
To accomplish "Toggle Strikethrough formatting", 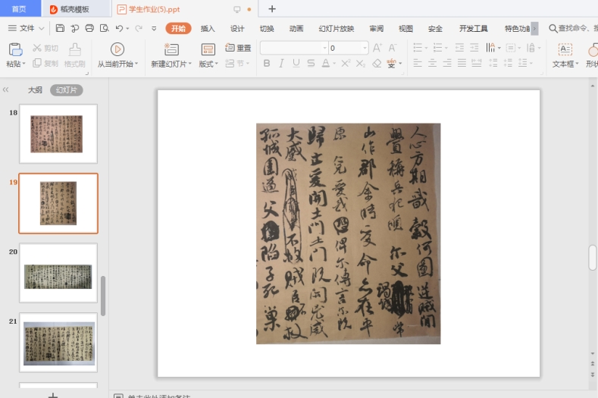I will pos(312,64).
